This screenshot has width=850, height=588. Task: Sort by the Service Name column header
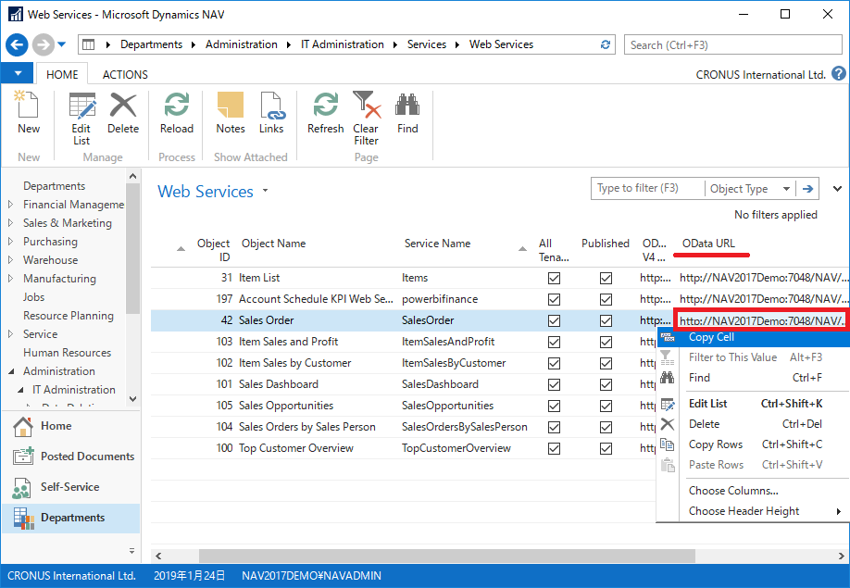[x=437, y=244]
